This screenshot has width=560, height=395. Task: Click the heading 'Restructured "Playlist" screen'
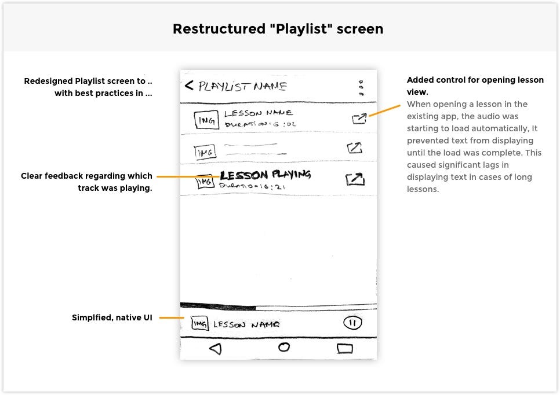[x=278, y=29]
